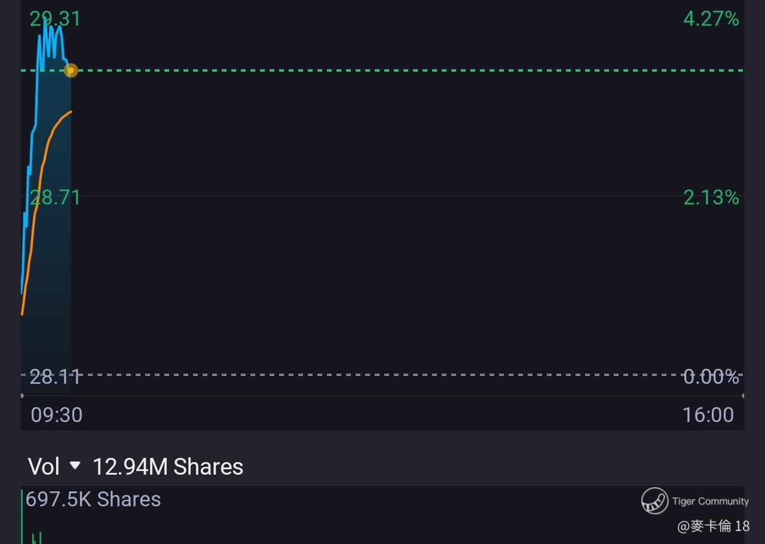Click the 28.71 mid price label
Viewport: 765px width, 544px height.
click(55, 197)
